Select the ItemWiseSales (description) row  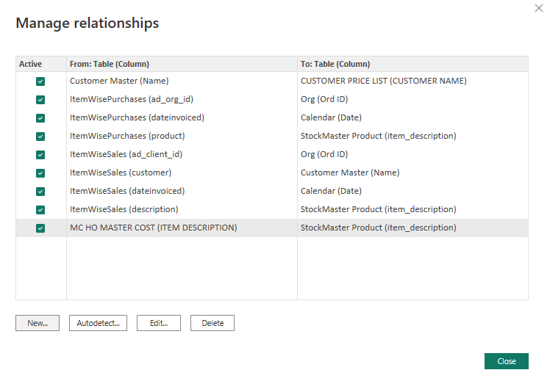(272, 209)
